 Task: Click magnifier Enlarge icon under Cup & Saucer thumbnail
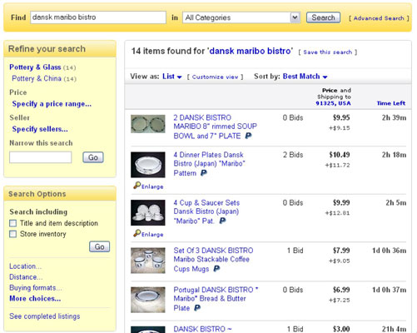137,233
